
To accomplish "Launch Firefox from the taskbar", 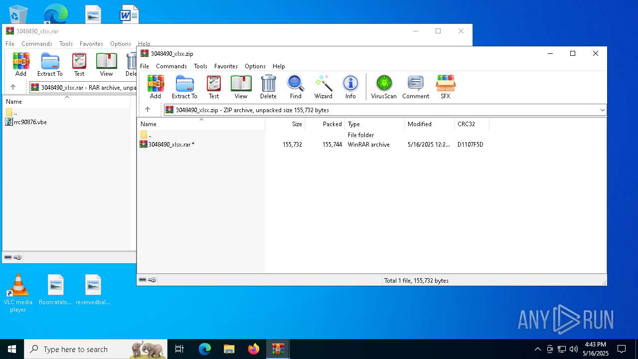I will click(254, 349).
